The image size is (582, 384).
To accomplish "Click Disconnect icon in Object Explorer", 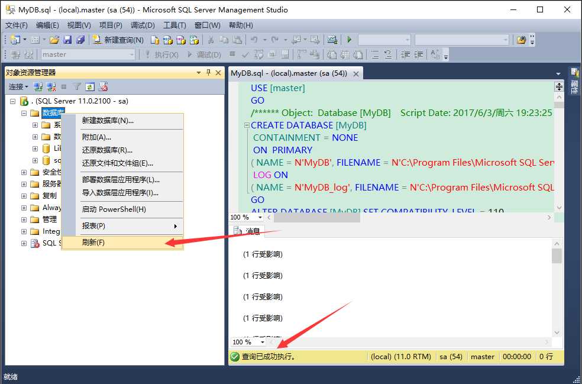I will click(51, 87).
